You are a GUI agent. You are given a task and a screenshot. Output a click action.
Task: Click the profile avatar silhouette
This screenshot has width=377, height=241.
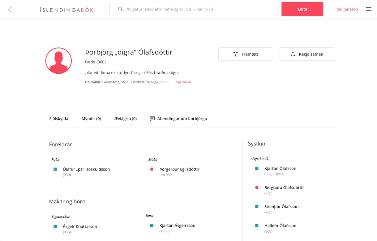pos(58,61)
